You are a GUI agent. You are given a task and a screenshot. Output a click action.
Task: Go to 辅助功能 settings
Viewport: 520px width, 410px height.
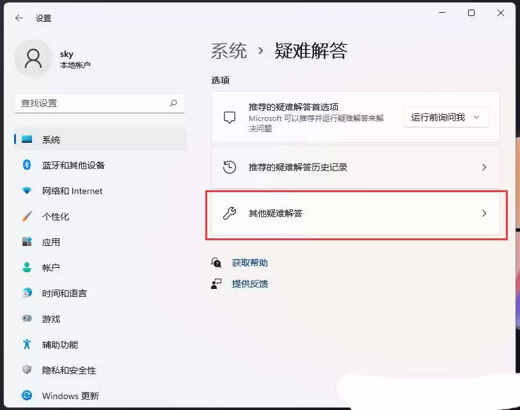tap(100, 344)
